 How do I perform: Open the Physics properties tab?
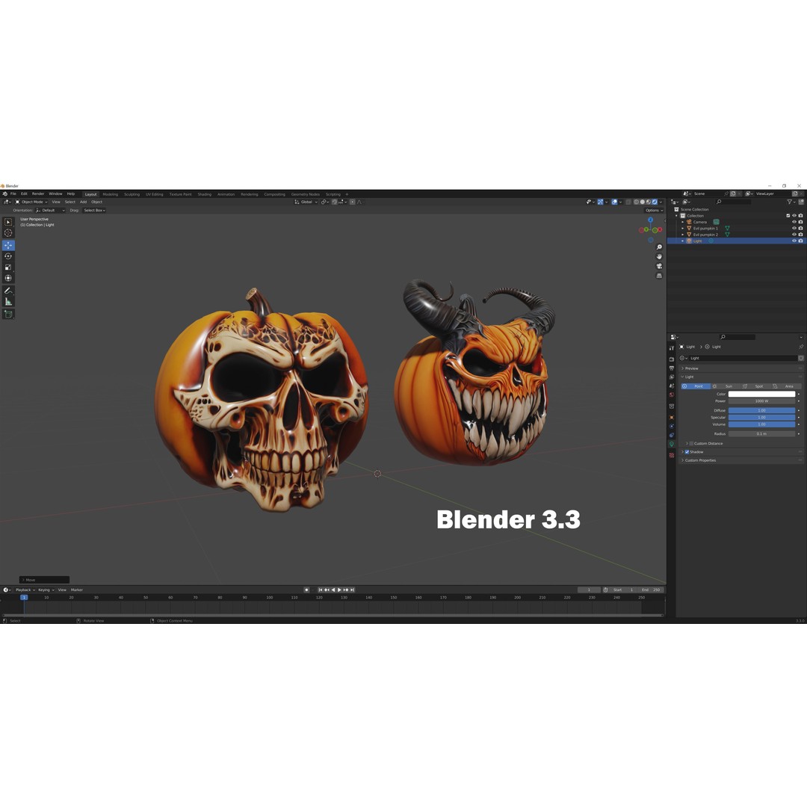pyautogui.click(x=672, y=426)
